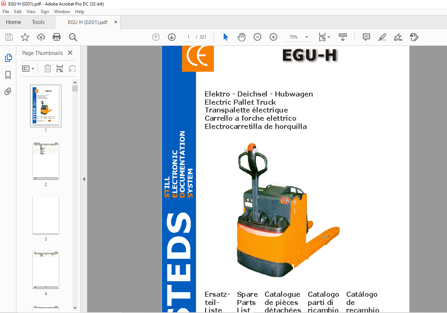This screenshot has height=313, width=447.
Task: Open the Attachments paperclip icon
Action: [x=8, y=91]
